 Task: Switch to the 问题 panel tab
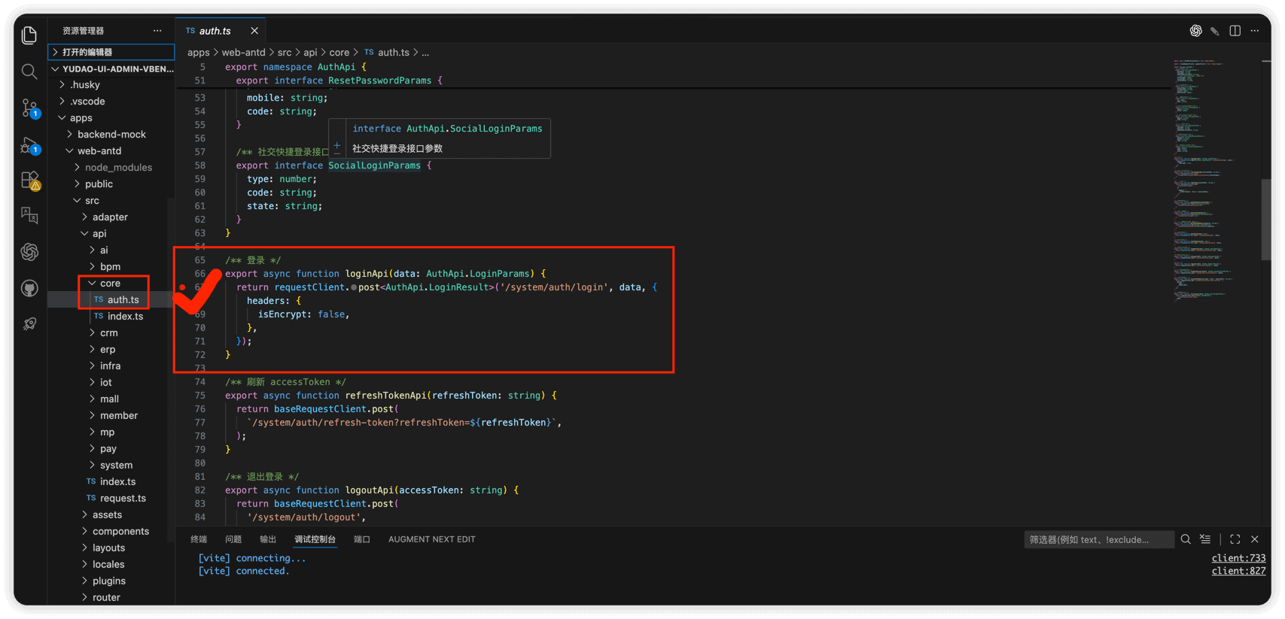[233, 539]
